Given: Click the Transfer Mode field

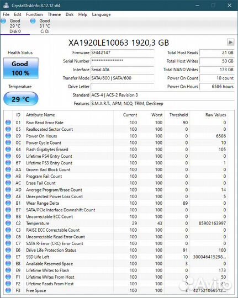Looking at the screenshot, I should pyautogui.click(x=123, y=78).
